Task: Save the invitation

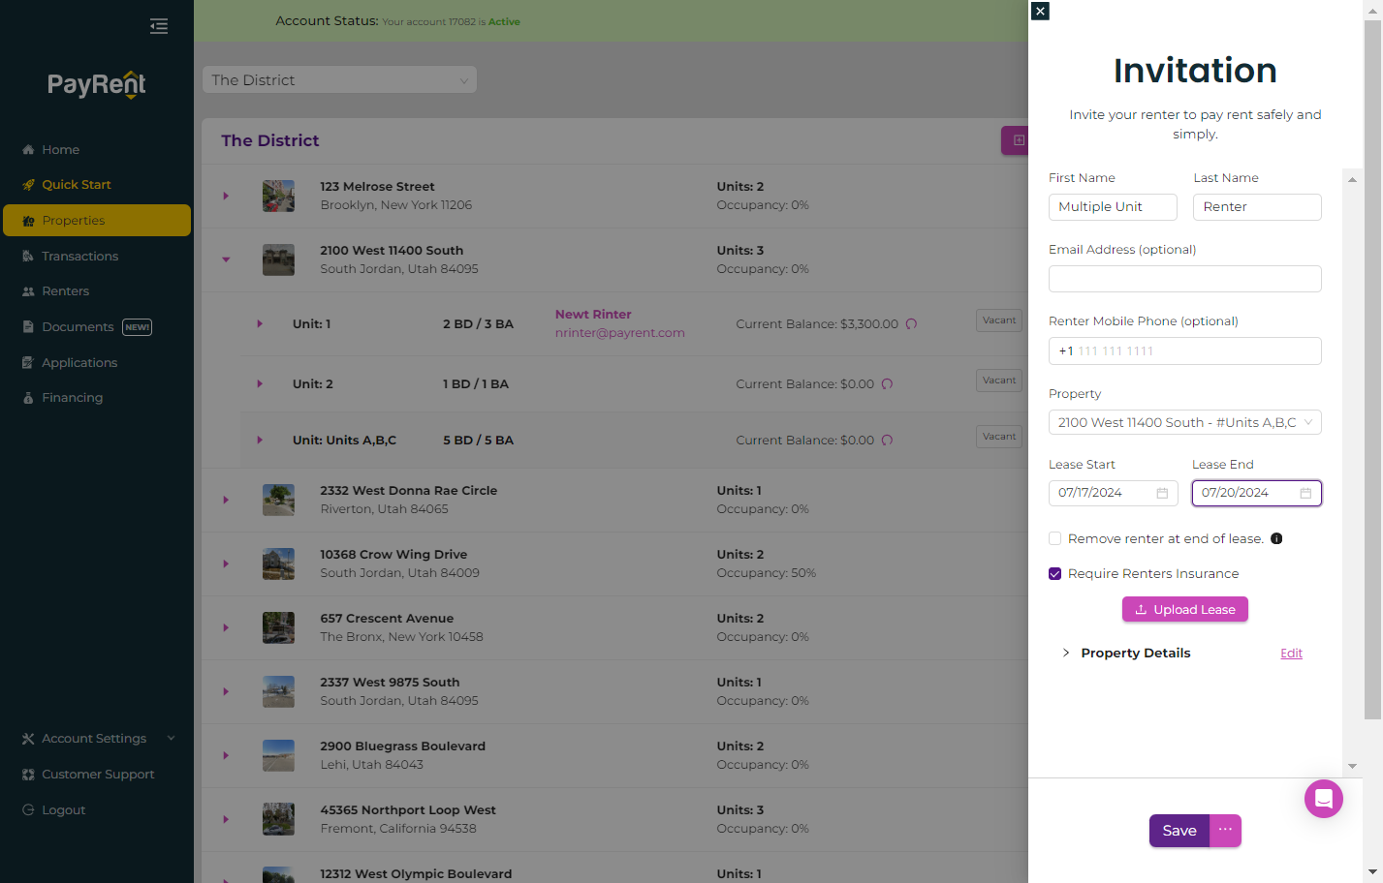Action: [x=1179, y=831]
